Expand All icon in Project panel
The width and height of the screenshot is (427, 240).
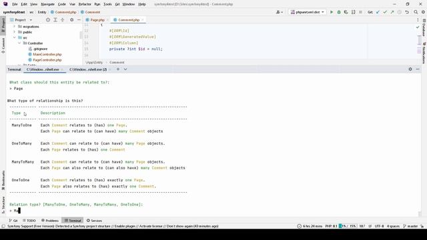coord(55,20)
